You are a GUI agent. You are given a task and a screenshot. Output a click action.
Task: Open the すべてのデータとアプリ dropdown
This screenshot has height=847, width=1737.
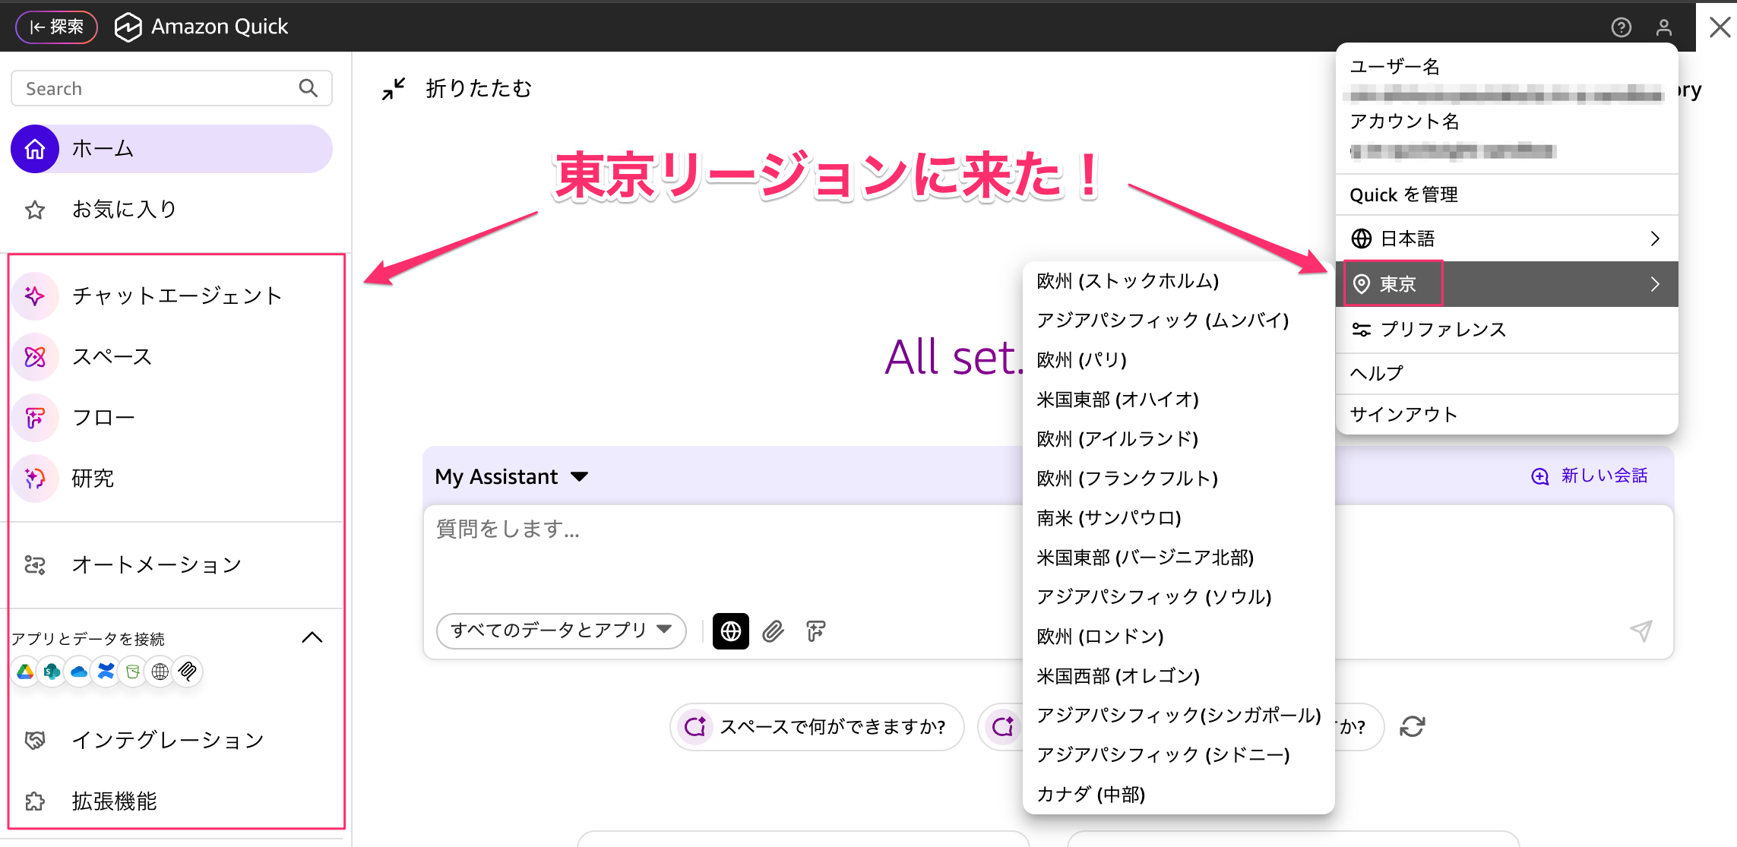[x=561, y=630]
